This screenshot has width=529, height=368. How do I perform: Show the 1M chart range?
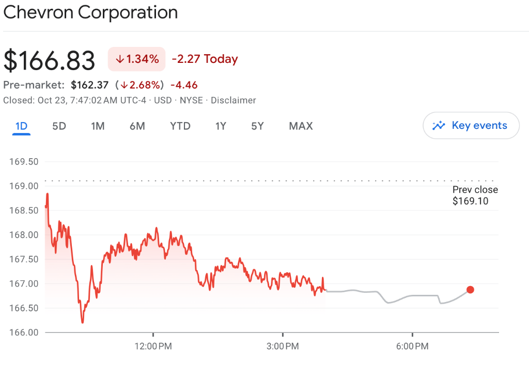[98, 126]
